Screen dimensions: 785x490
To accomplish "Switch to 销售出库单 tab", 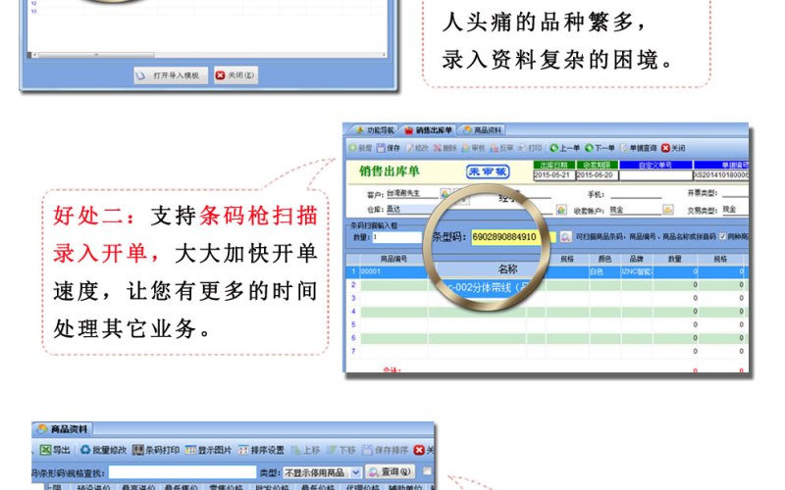I will (x=429, y=130).
